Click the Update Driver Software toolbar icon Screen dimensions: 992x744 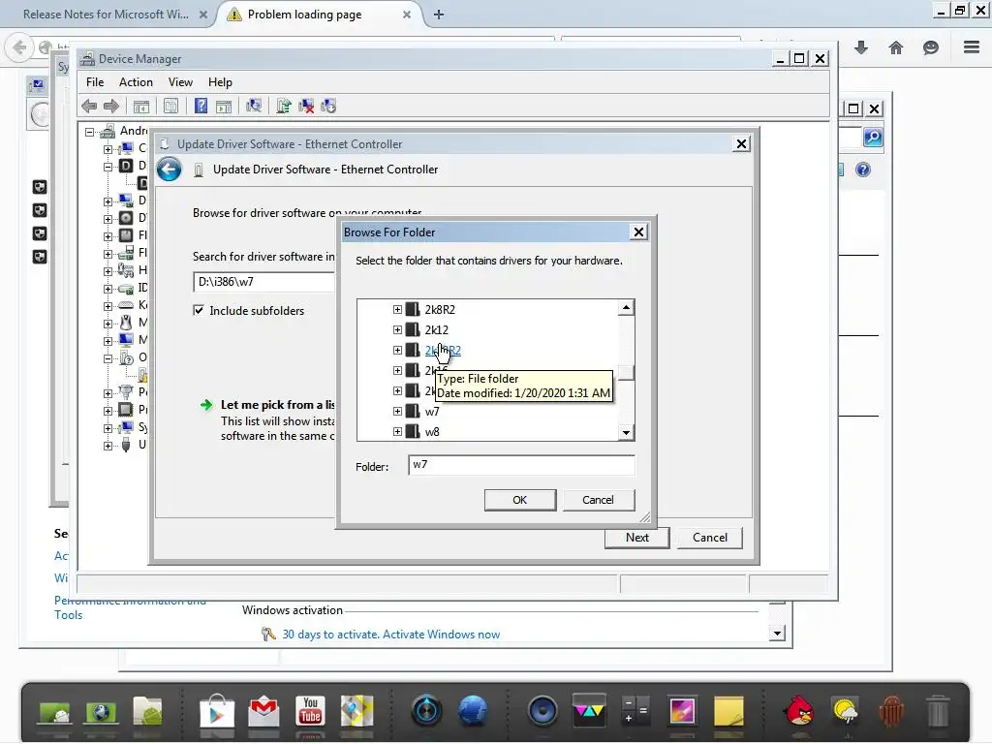[284, 106]
